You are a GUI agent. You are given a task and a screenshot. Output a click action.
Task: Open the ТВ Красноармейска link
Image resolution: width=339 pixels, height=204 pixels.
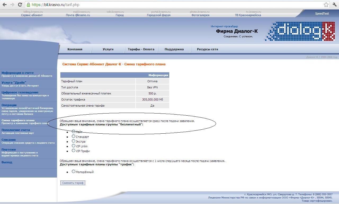pos(248,15)
